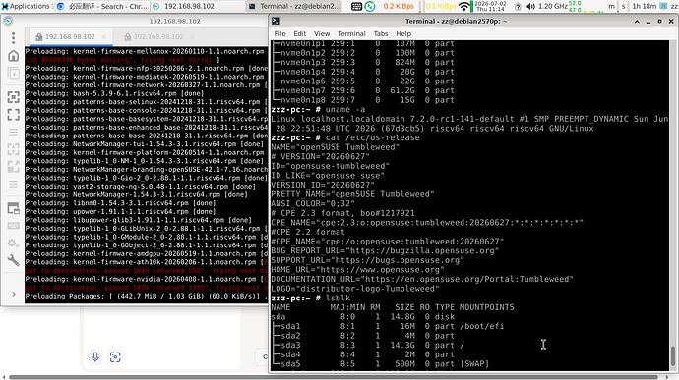
Task: Switch to the Chrome Search taskbar button
Action: click(102, 6)
